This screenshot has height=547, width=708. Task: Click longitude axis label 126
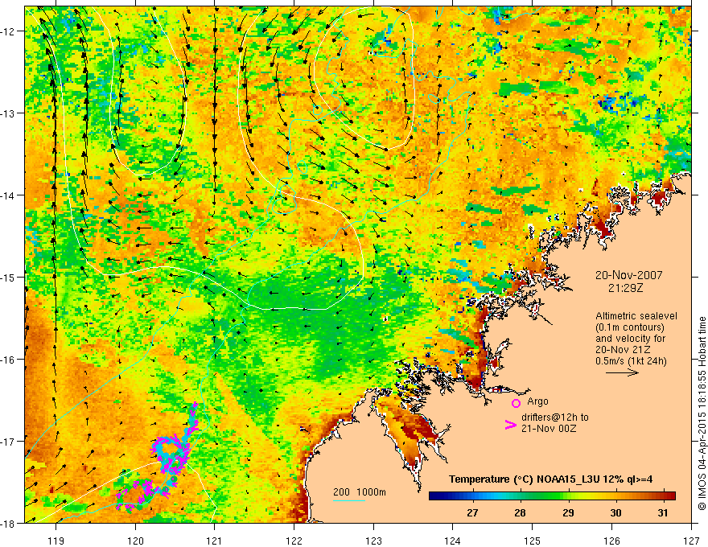(x=611, y=541)
